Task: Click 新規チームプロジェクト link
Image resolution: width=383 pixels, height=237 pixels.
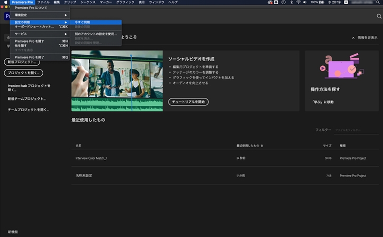Action: point(26,98)
